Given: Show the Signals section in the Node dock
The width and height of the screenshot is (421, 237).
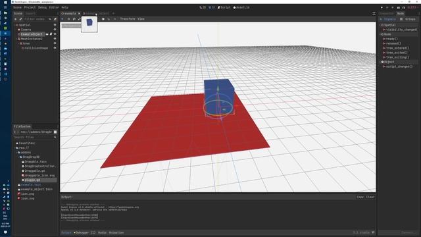Looking at the screenshot, I should tap(387, 19).
